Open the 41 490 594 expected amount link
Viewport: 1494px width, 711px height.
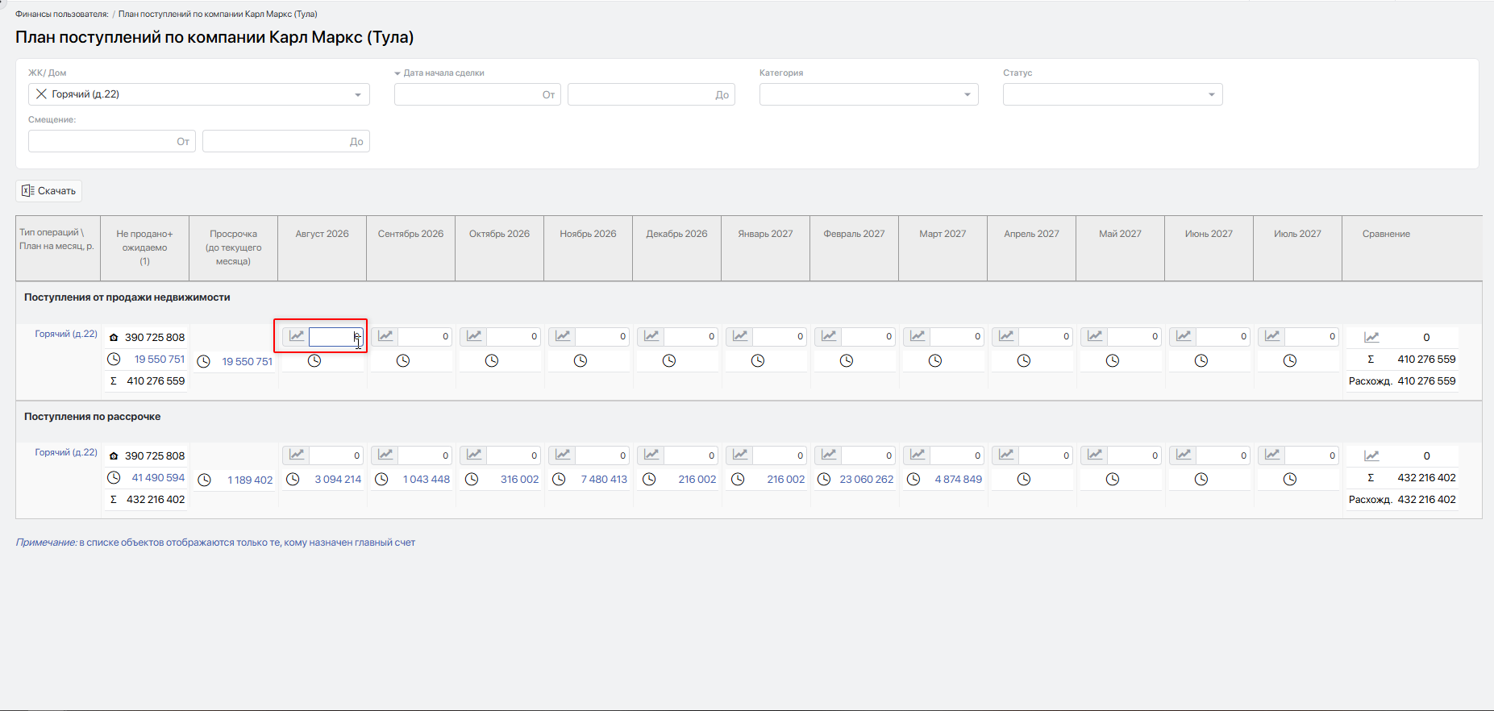(x=158, y=477)
